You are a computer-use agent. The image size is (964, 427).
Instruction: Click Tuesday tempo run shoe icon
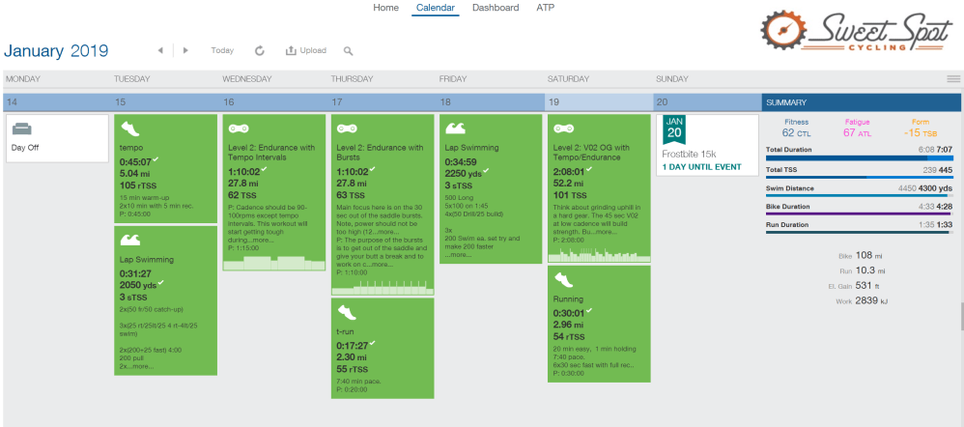[128, 128]
